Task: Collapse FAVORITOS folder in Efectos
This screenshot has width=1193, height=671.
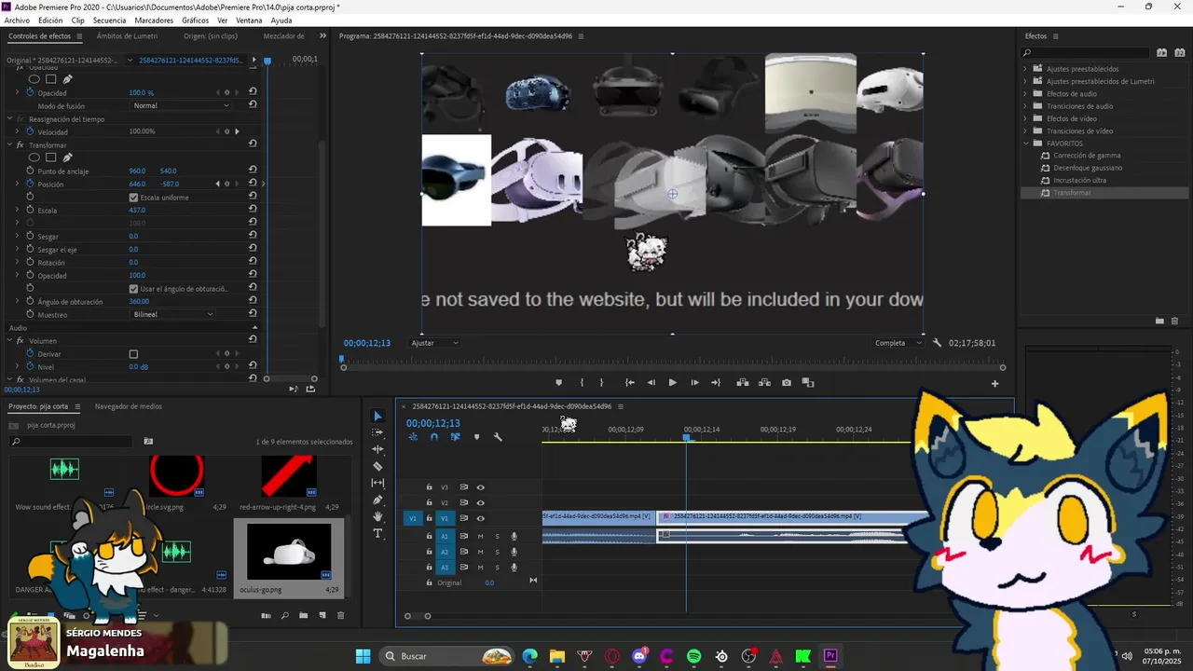Action: coord(1025,144)
